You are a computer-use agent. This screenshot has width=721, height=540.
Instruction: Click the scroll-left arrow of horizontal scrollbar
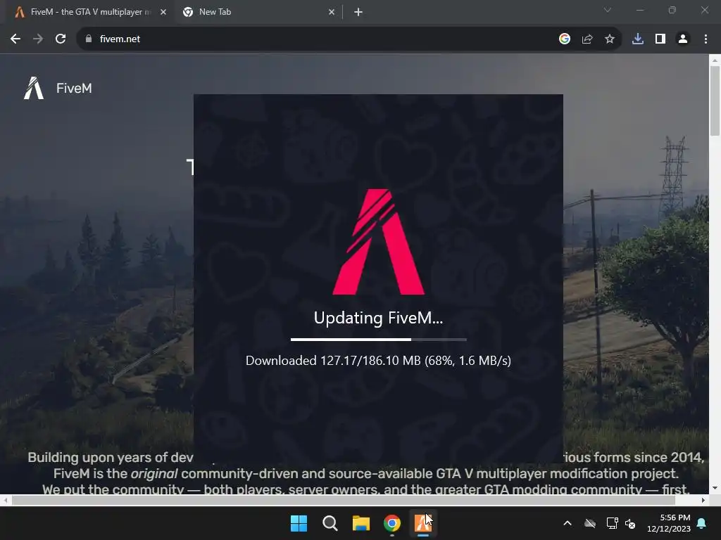click(x=6, y=500)
